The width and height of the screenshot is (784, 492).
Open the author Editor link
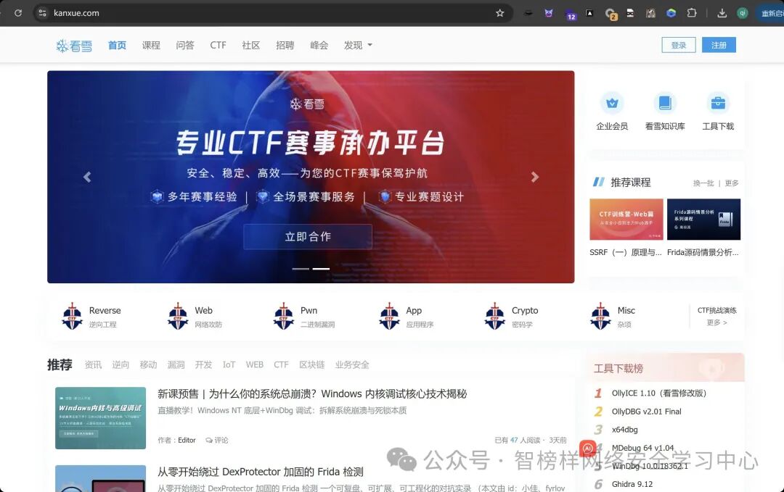tap(187, 440)
